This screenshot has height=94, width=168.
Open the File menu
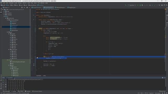click(x=1, y=3)
